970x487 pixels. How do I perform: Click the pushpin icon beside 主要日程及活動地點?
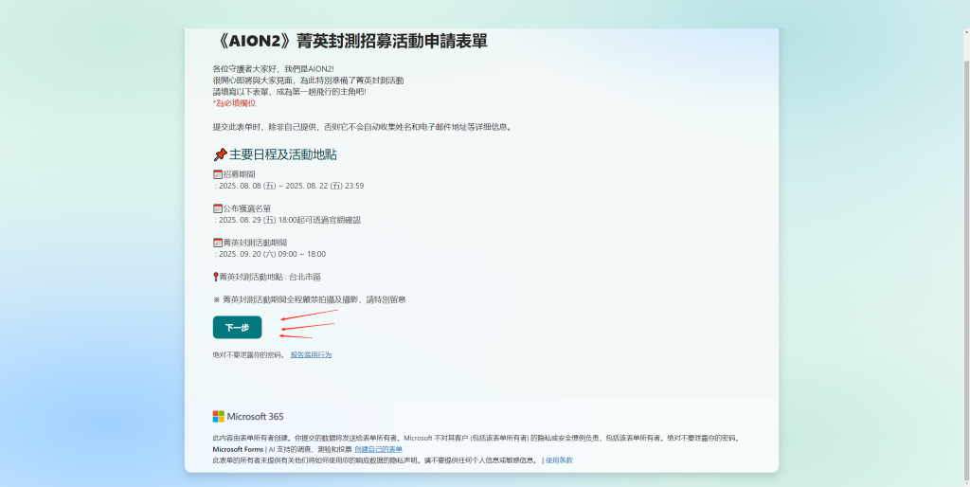[220, 154]
